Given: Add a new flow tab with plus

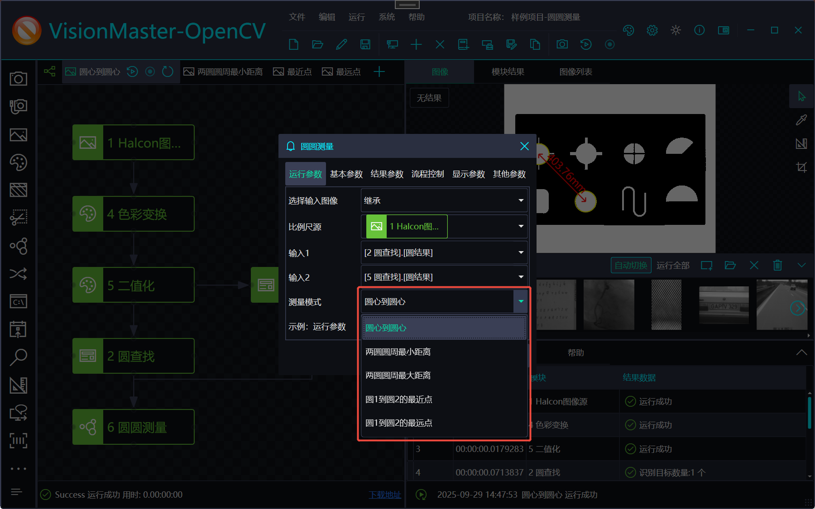Looking at the screenshot, I should (x=379, y=71).
